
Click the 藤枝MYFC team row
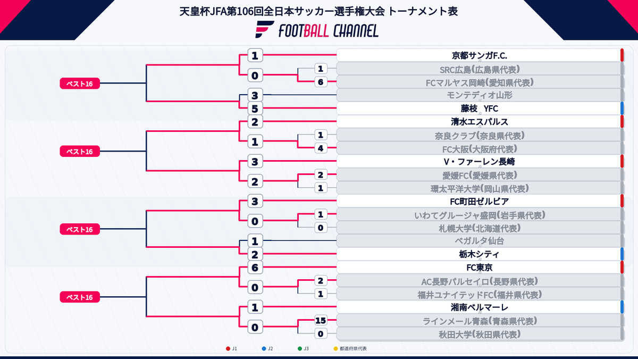pyautogui.click(x=480, y=108)
